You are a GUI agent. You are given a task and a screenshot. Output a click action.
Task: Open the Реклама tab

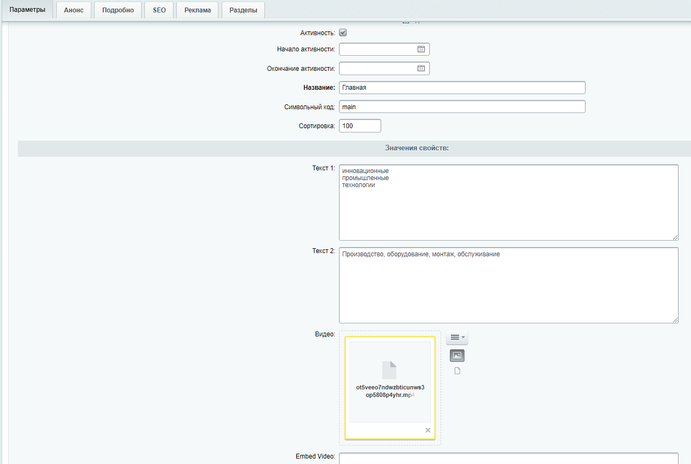click(x=197, y=10)
